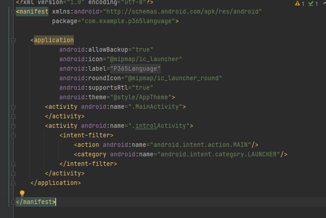Collapse the opening intent-filter tag fold

(13, 136)
